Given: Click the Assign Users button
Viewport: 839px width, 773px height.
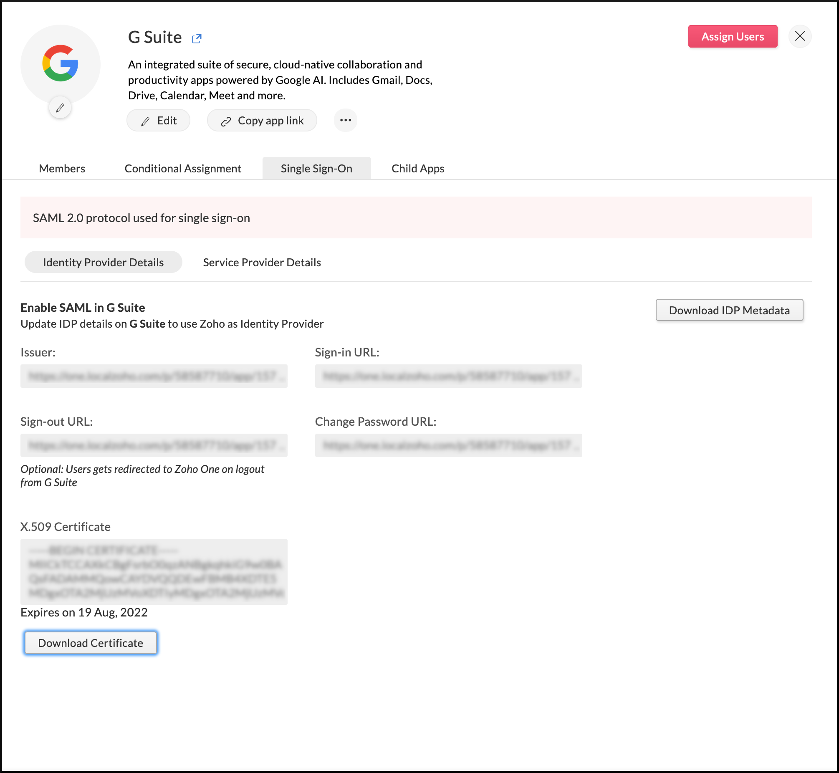Looking at the screenshot, I should click(733, 36).
